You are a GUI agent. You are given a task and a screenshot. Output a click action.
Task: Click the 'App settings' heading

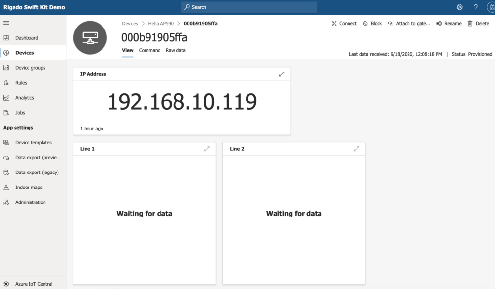[x=18, y=128]
